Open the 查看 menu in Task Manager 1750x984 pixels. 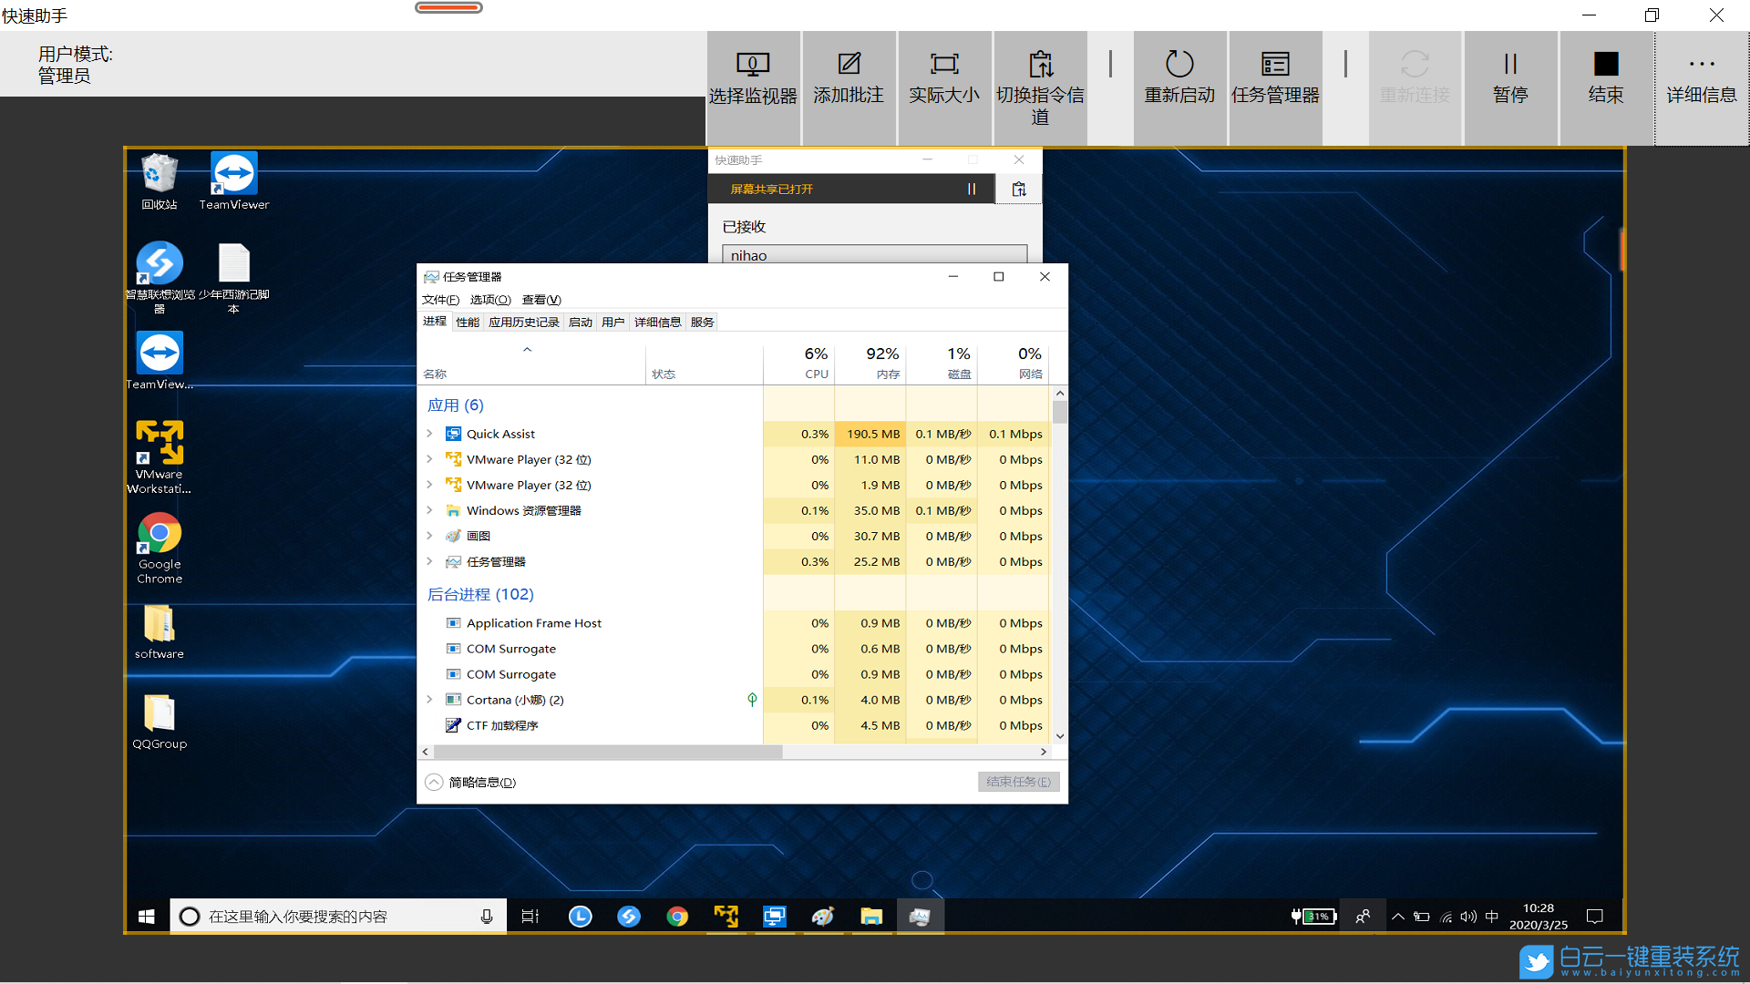tap(540, 299)
